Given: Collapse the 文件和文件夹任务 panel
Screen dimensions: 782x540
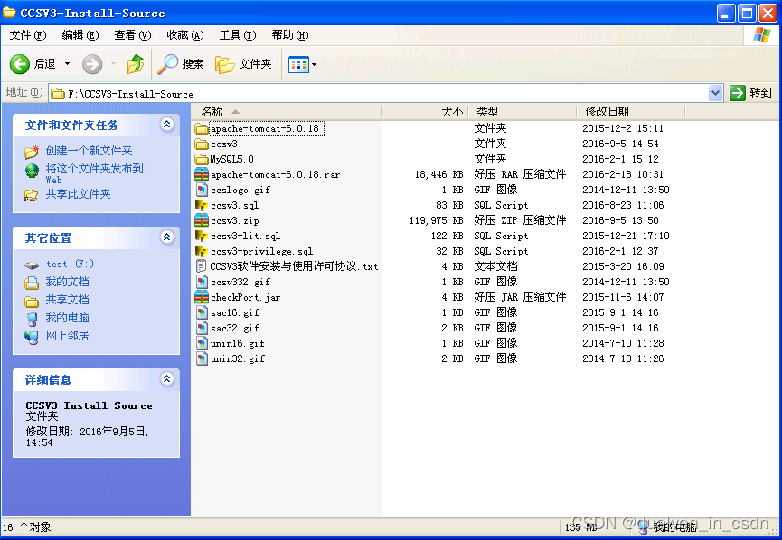Looking at the screenshot, I should click(x=166, y=124).
